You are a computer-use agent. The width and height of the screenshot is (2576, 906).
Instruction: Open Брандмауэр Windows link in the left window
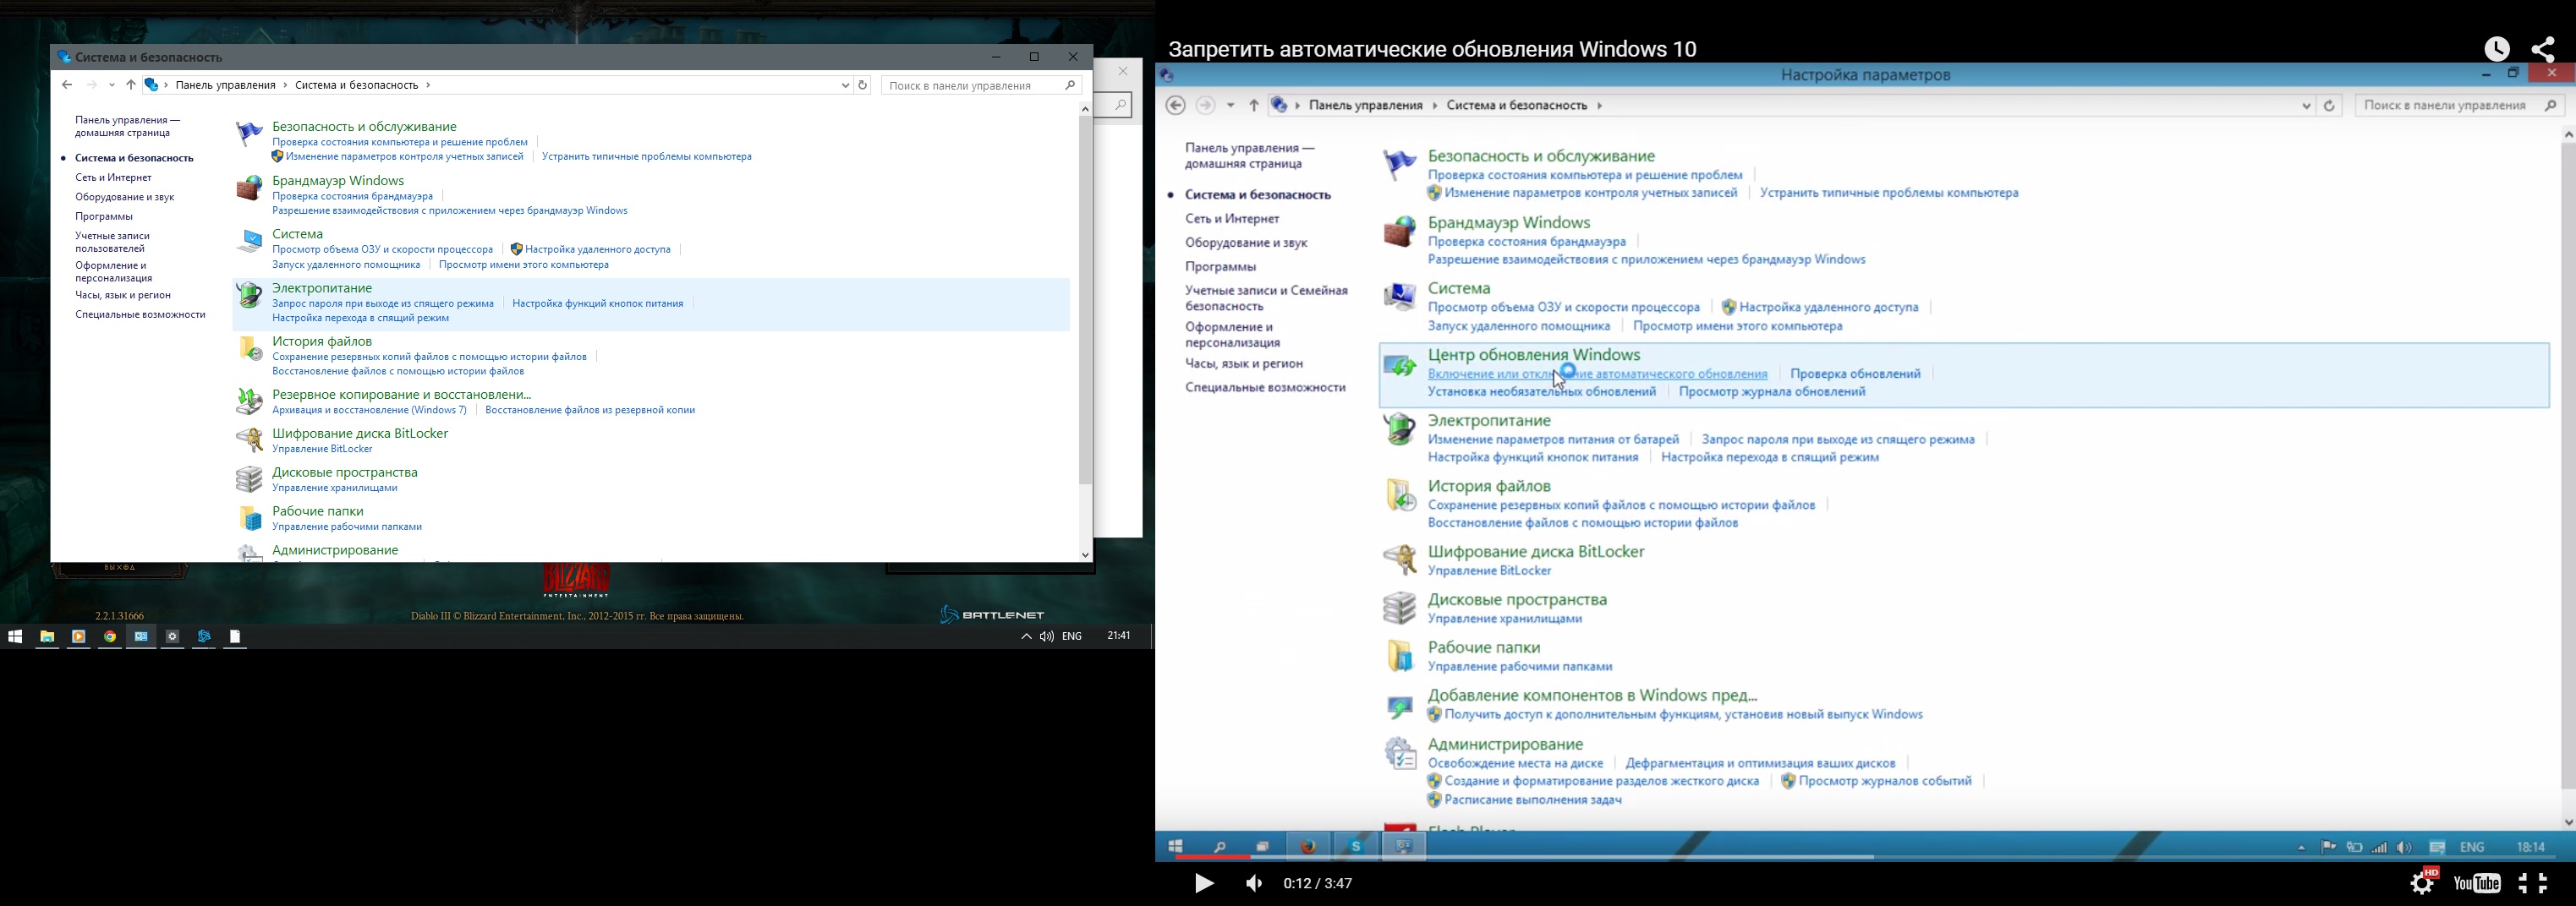[338, 181]
